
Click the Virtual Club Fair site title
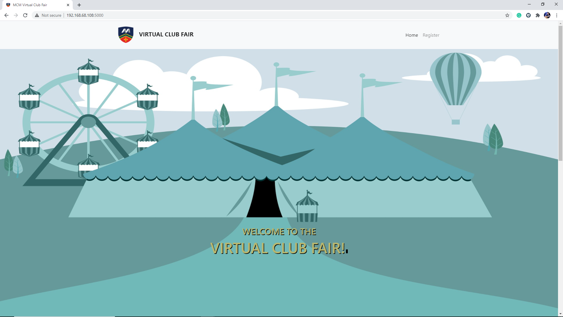[166, 34]
